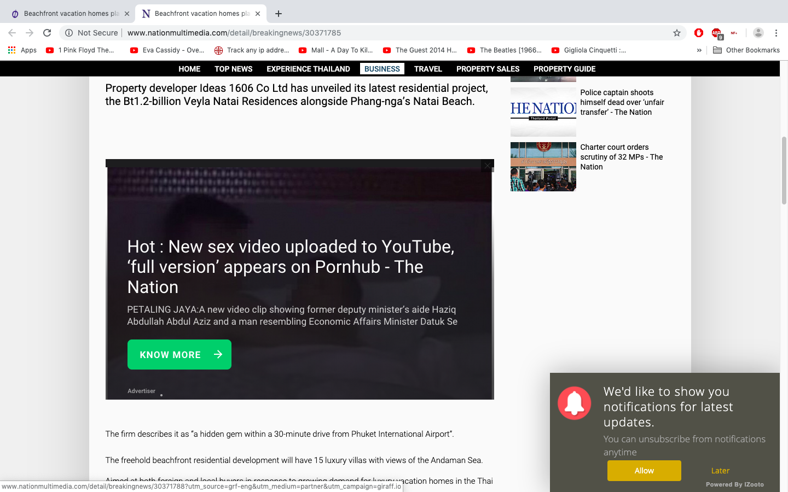Open the TRAVEL section
The width and height of the screenshot is (788, 492).
tap(428, 69)
